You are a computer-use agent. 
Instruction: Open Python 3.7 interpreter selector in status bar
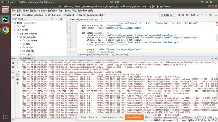coord(197,120)
